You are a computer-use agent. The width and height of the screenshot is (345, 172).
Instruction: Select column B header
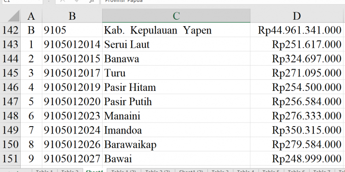(72, 16)
